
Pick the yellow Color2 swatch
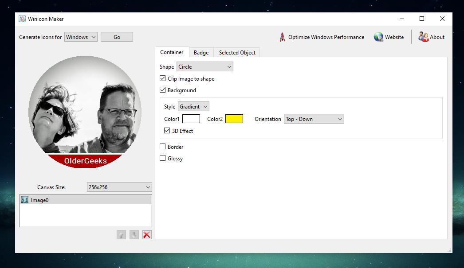(234, 119)
